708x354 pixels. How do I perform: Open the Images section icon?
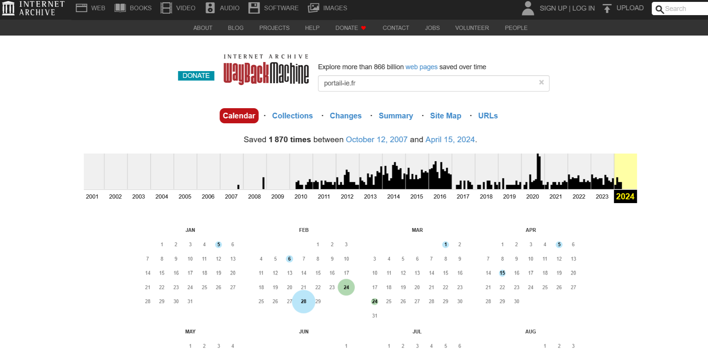[313, 8]
